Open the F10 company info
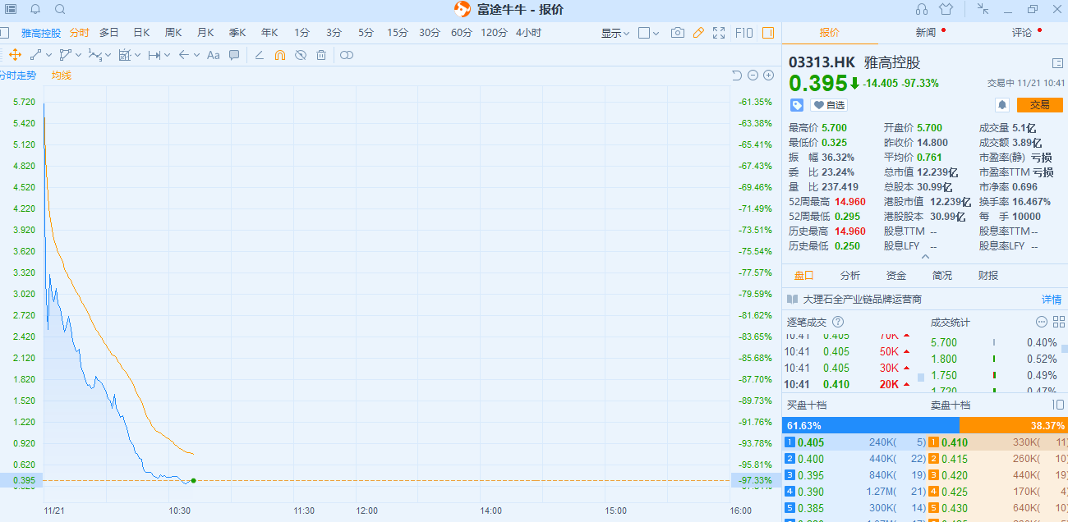This screenshot has width=1068, height=522. (743, 33)
